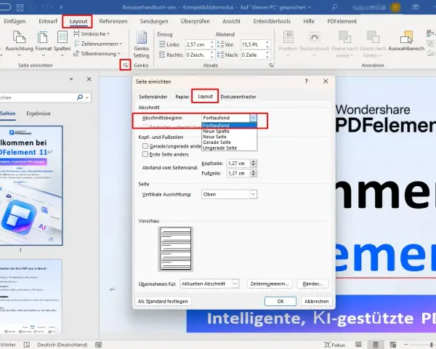Open navigation pane options arrow

click(71, 79)
